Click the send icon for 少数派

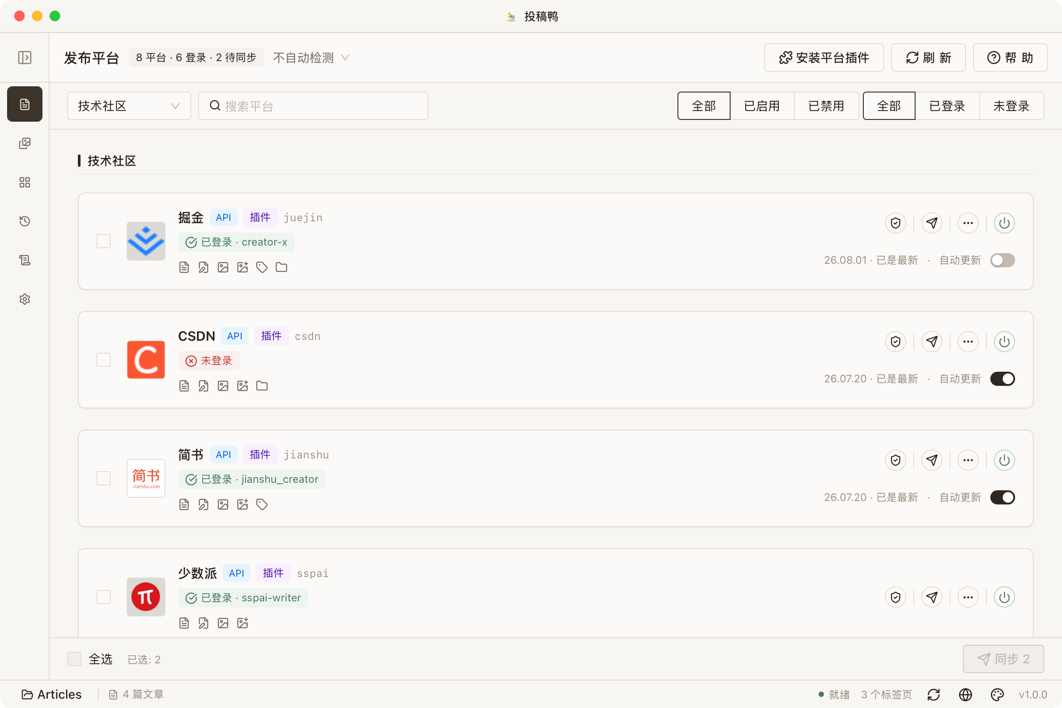[932, 597]
